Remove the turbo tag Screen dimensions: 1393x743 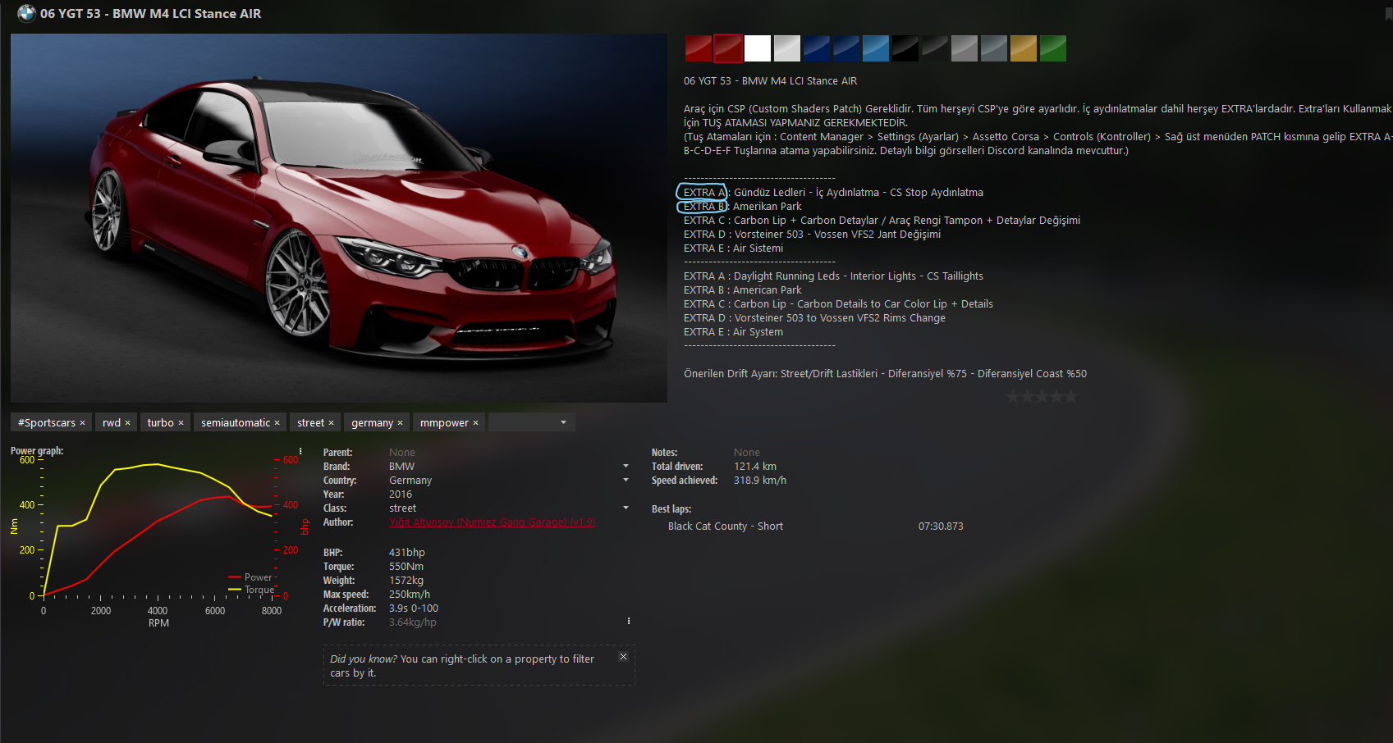[181, 423]
